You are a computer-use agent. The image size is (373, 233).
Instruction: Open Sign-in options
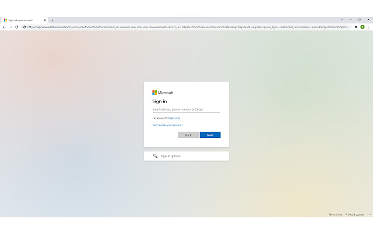186,156
